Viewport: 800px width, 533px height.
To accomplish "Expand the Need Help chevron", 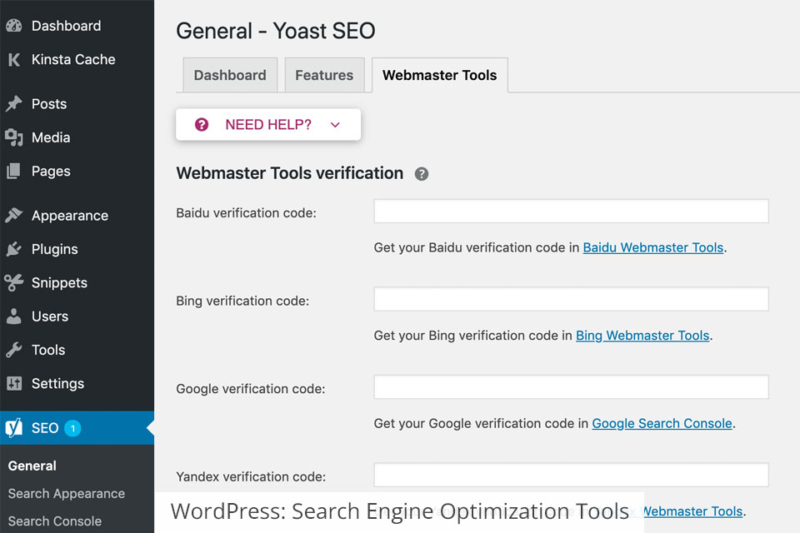I will tap(335, 124).
